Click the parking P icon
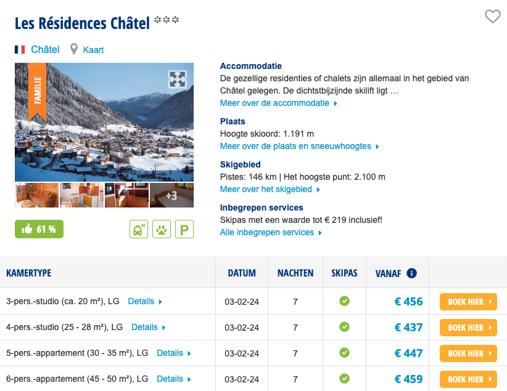Screen dimensions: 507x391 click(184, 230)
